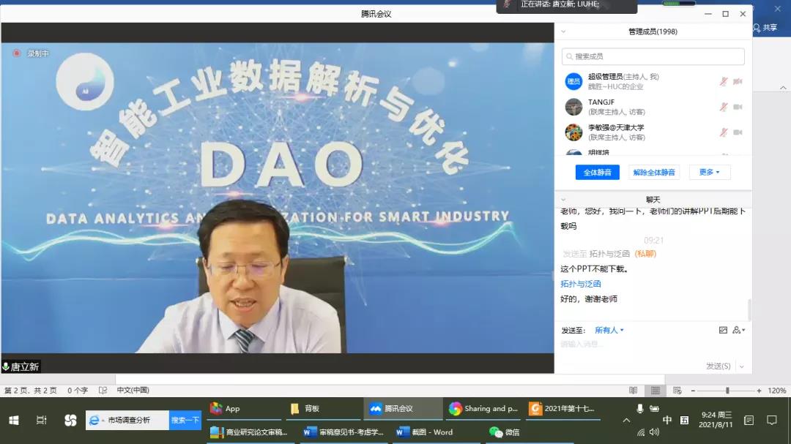
Task: Click the image send icon in chat
Action: tap(723, 331)
